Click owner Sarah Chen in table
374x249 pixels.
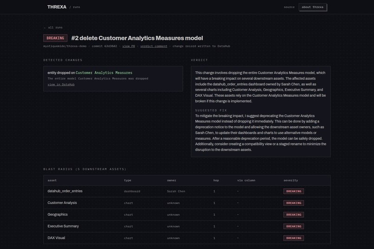tap(176, 192)
